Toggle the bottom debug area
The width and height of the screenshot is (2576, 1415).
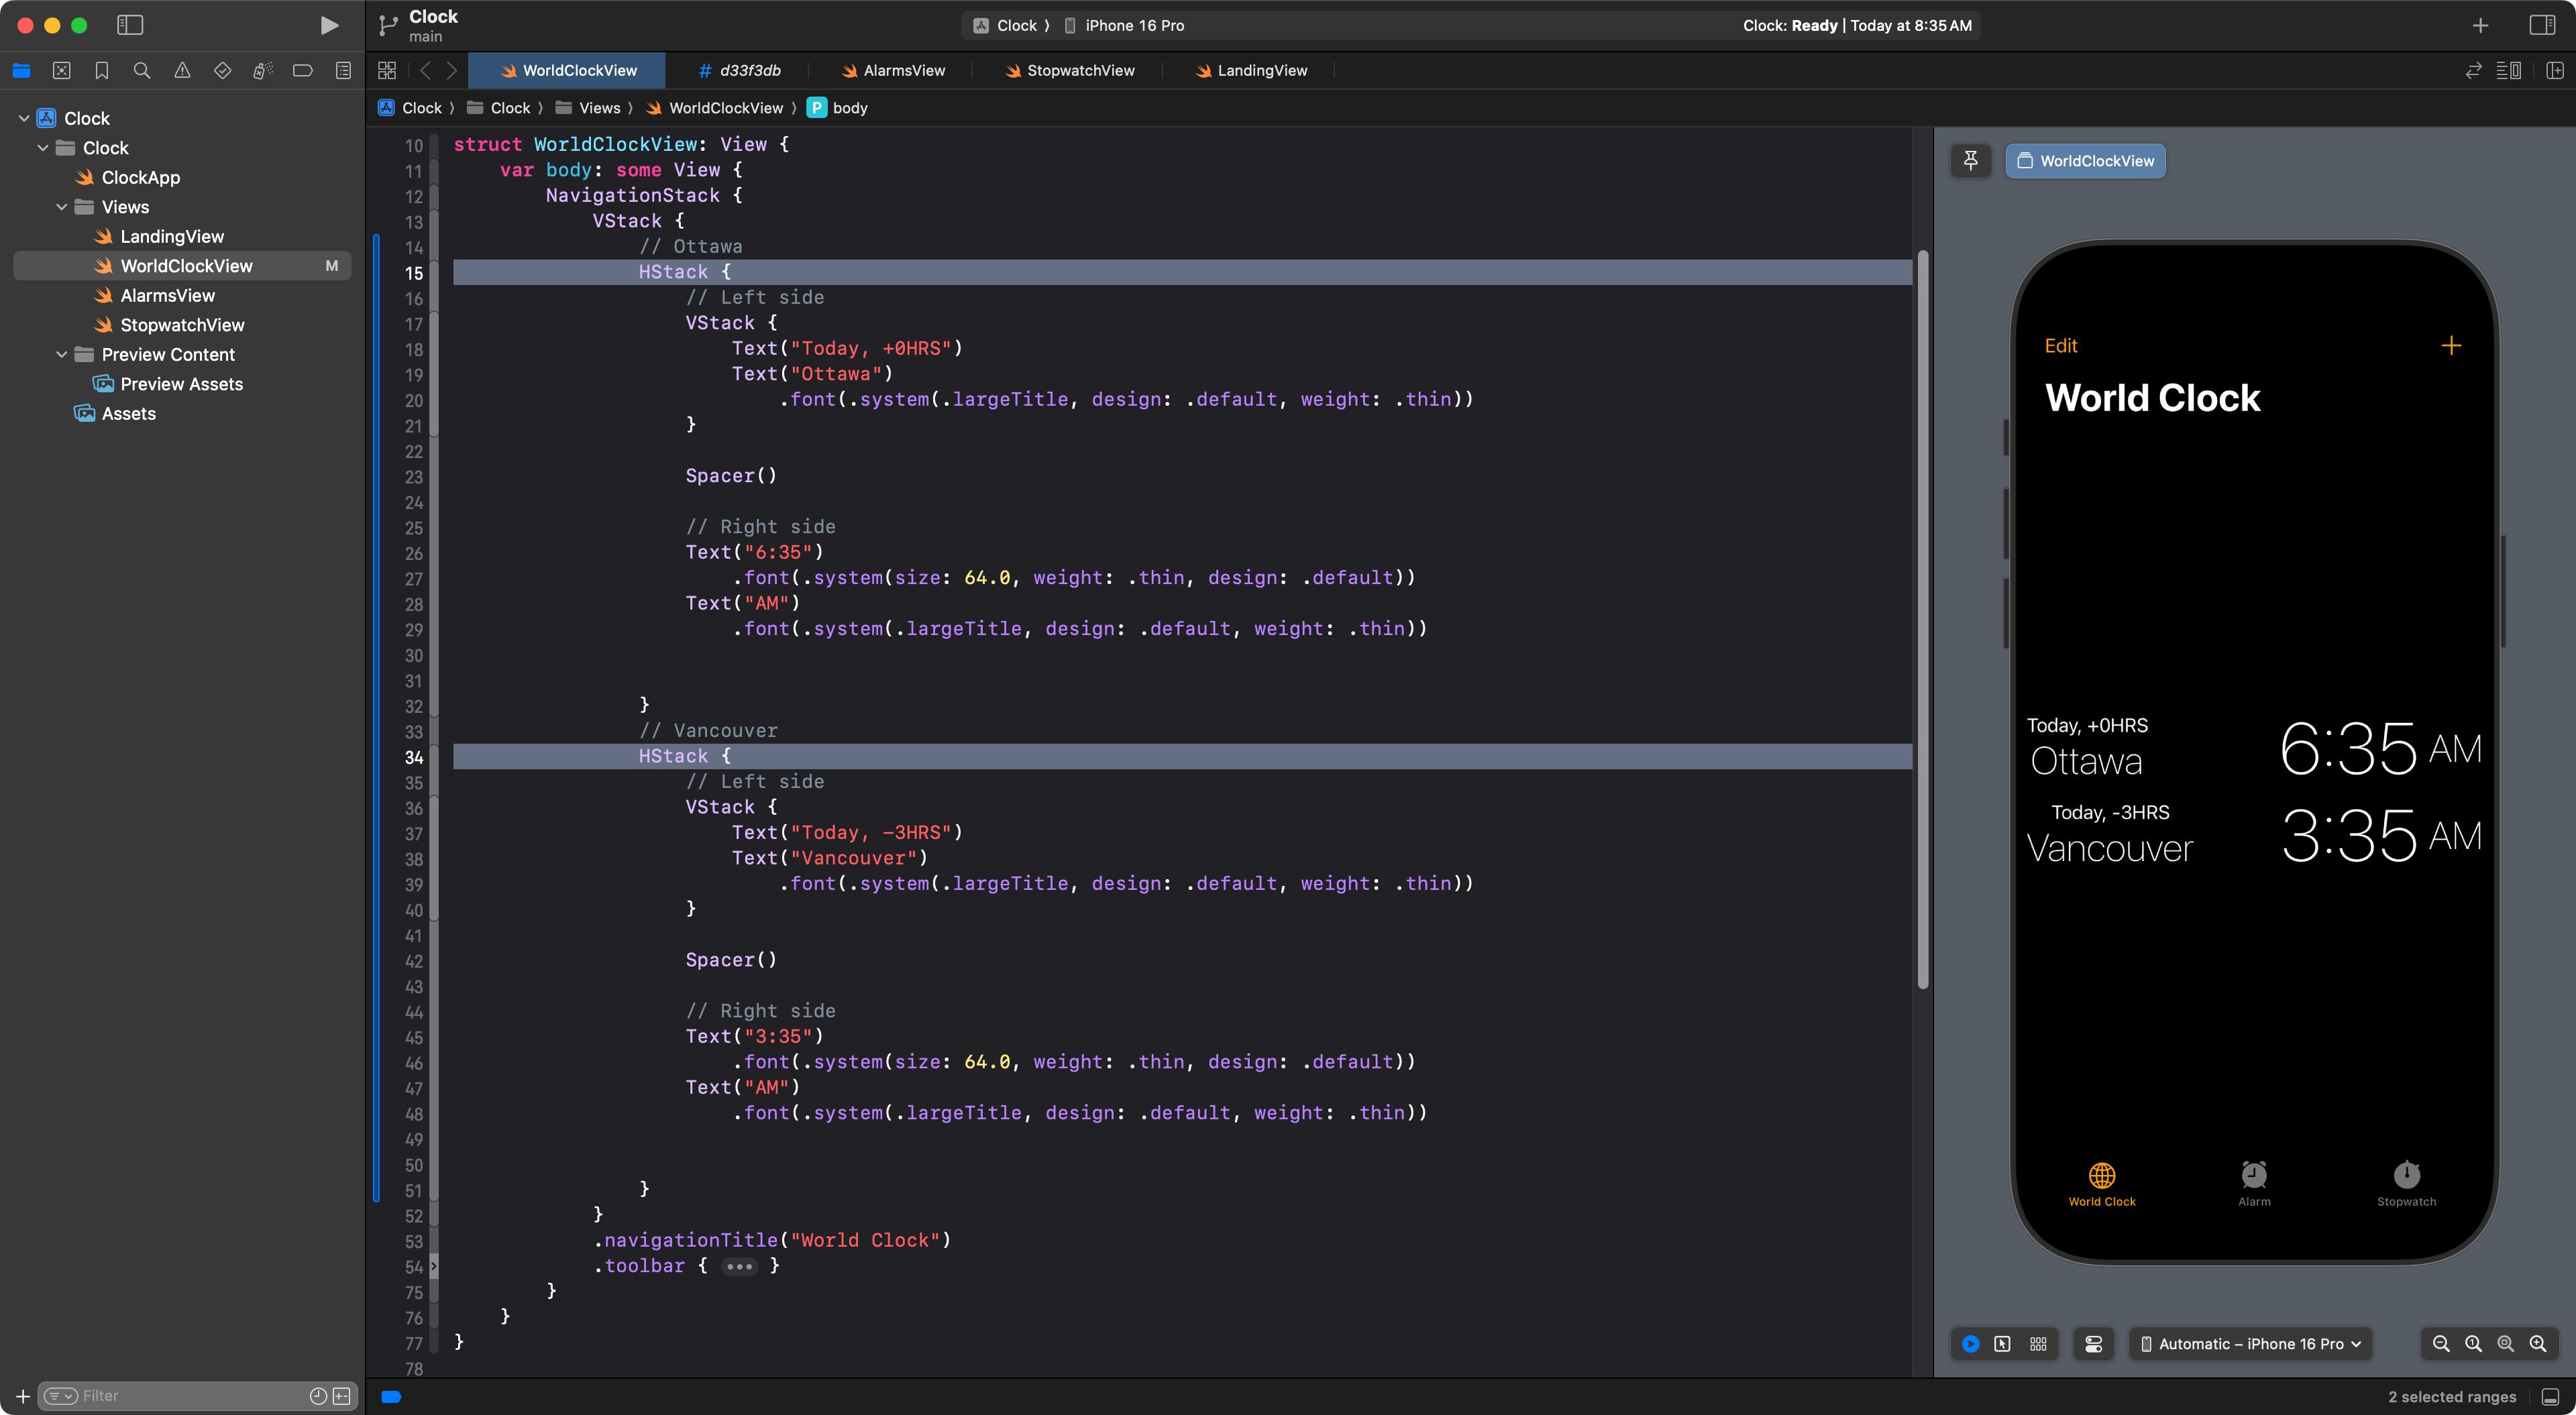[2551, 1396]
